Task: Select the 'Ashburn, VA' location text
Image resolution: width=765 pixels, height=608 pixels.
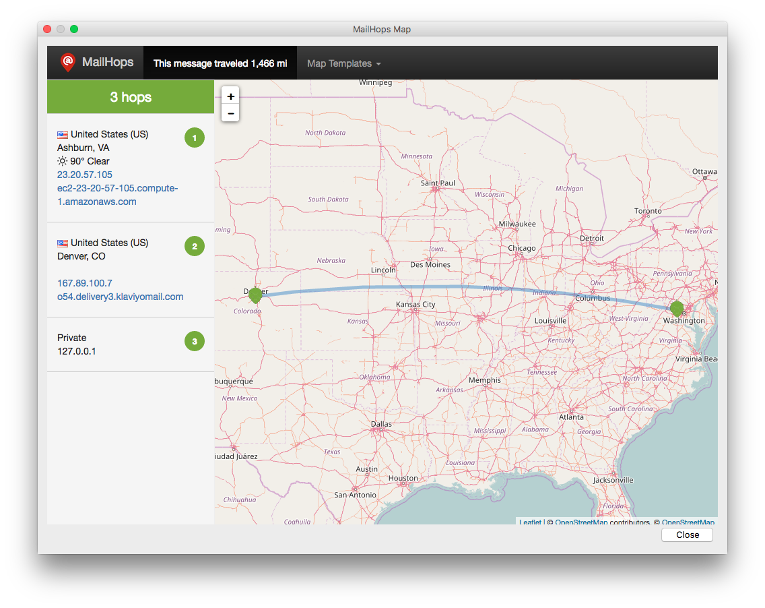Action: click(84, 148)
